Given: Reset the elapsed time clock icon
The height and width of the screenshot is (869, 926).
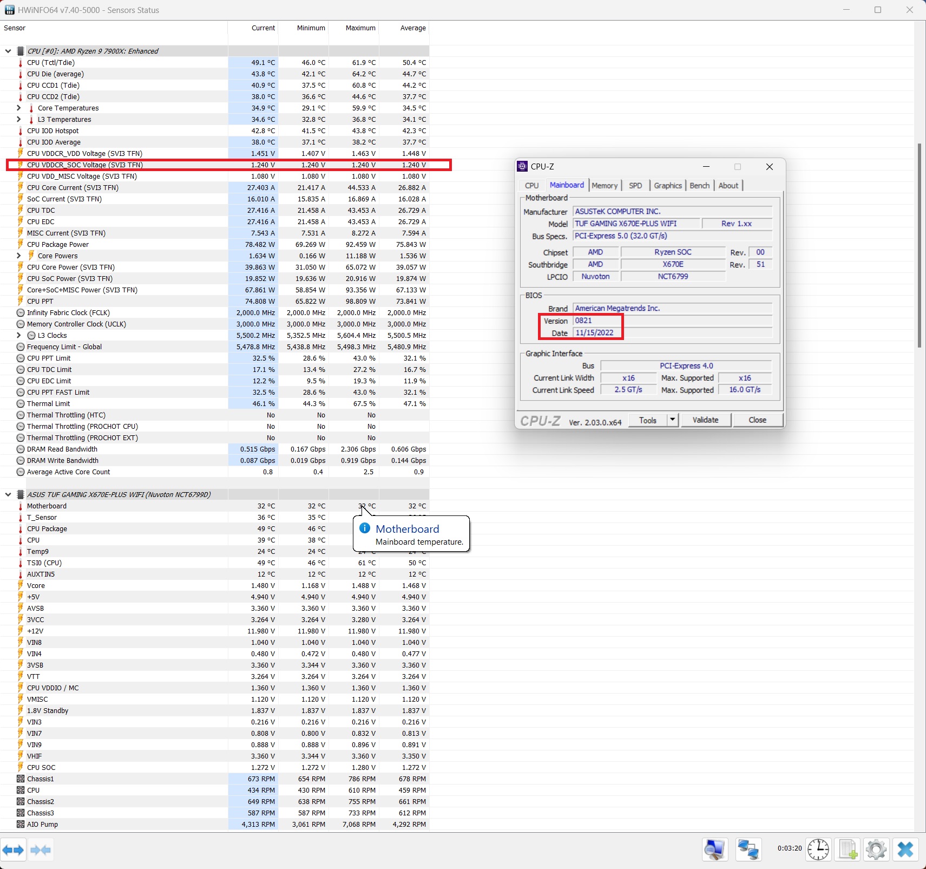Looking at the screenshot, I should 818,850.
